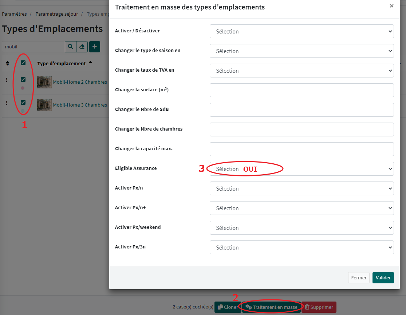Image resolution: width=406 pixels, height=315 pixels.
Task: Open three-dot menu for Mobil-Home 3 Chambres
Action: (x=7, y=103)
